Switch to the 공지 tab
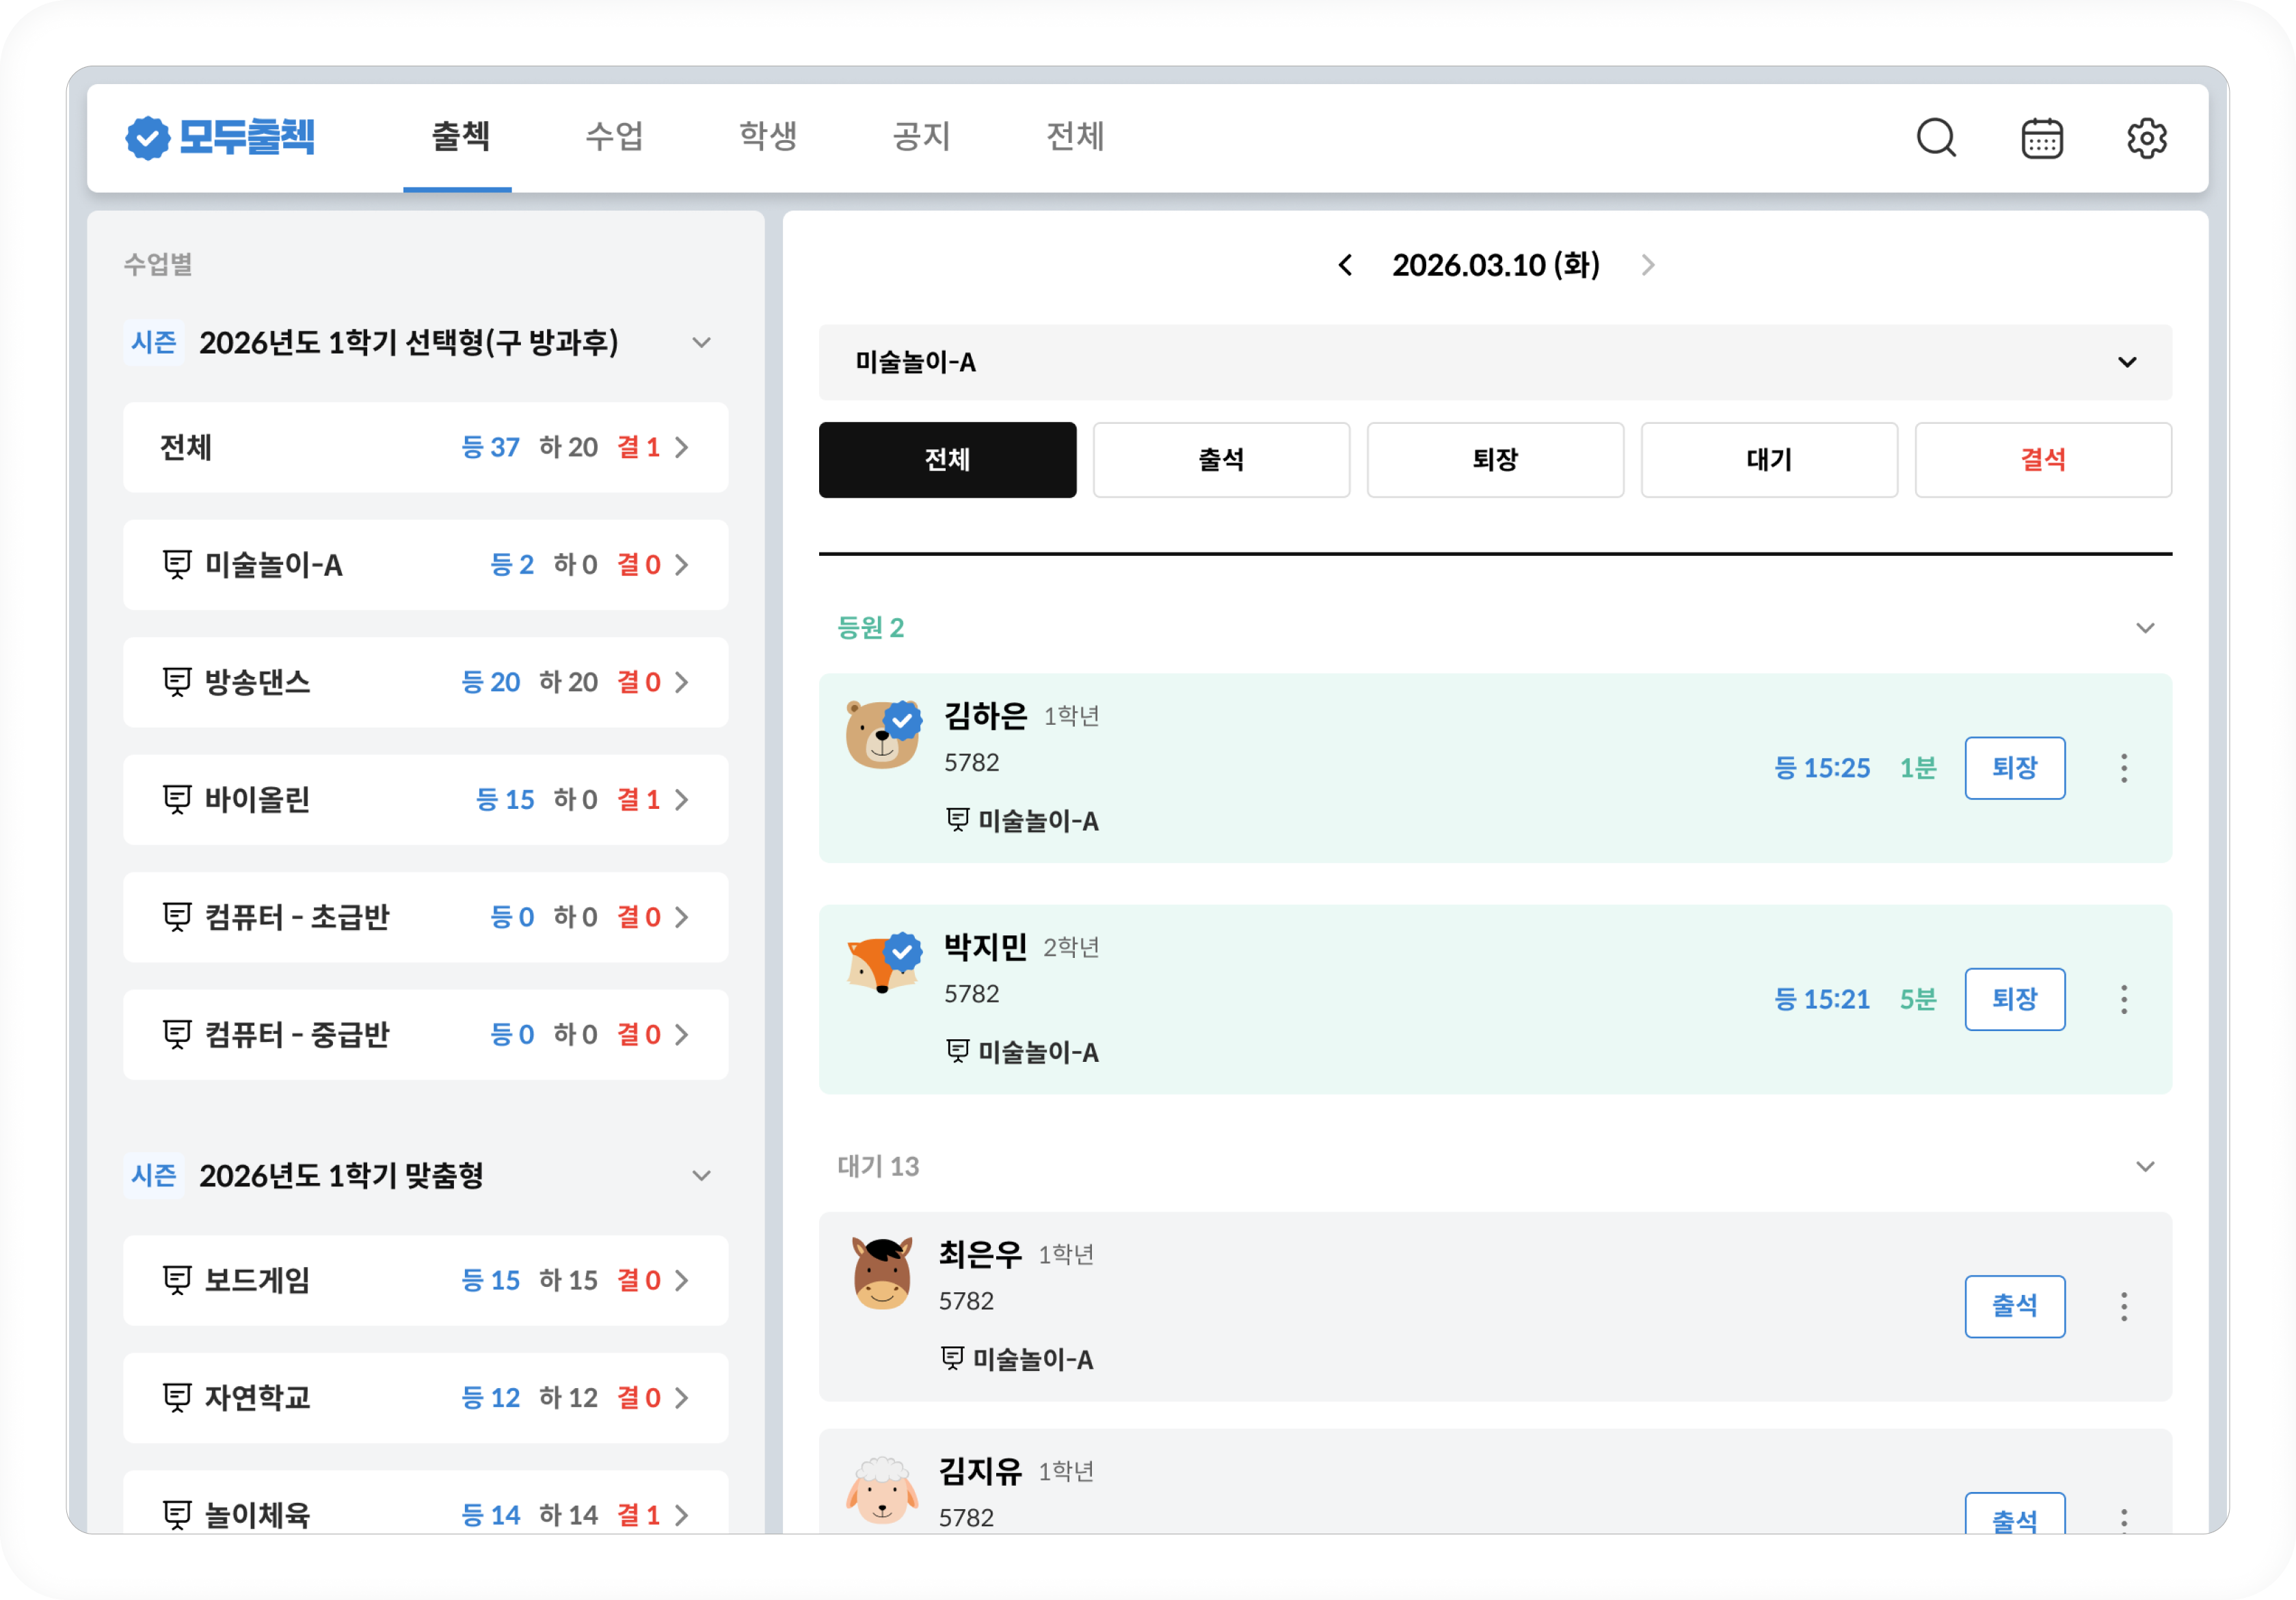This screenshot has height=1600, width=2296. (x=921, y=136)
